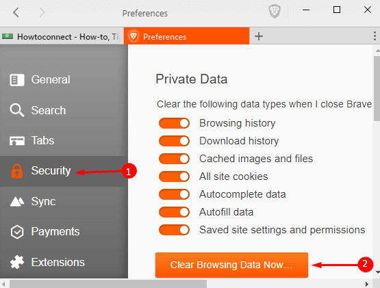
Task: Turn off the Autofill data switch
Action: (x=174, y=212)
